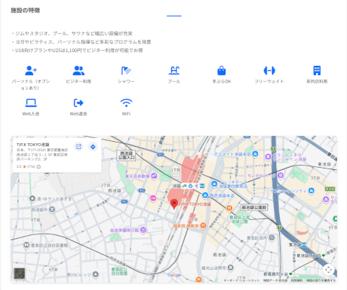Switch map to satellite layer thumbnail
The width and height of the screenshot is (347, 290).
[20, 273]
